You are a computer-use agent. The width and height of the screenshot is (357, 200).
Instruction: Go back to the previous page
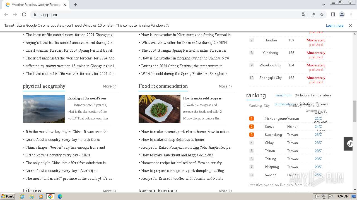click(6, 14)
